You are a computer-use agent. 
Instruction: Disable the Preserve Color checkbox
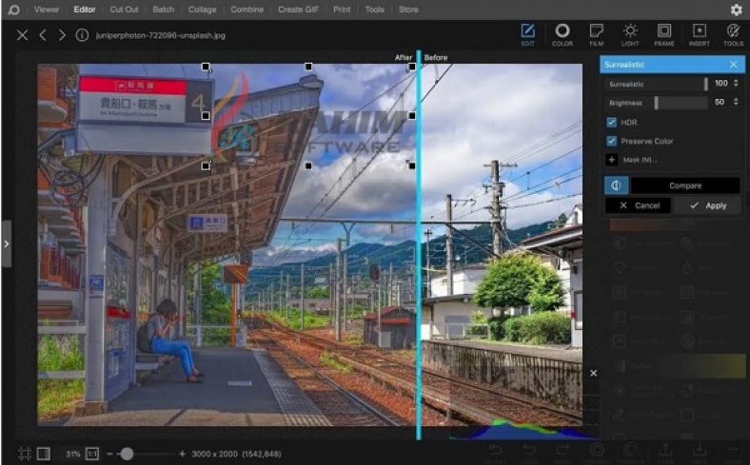(612, 141)
